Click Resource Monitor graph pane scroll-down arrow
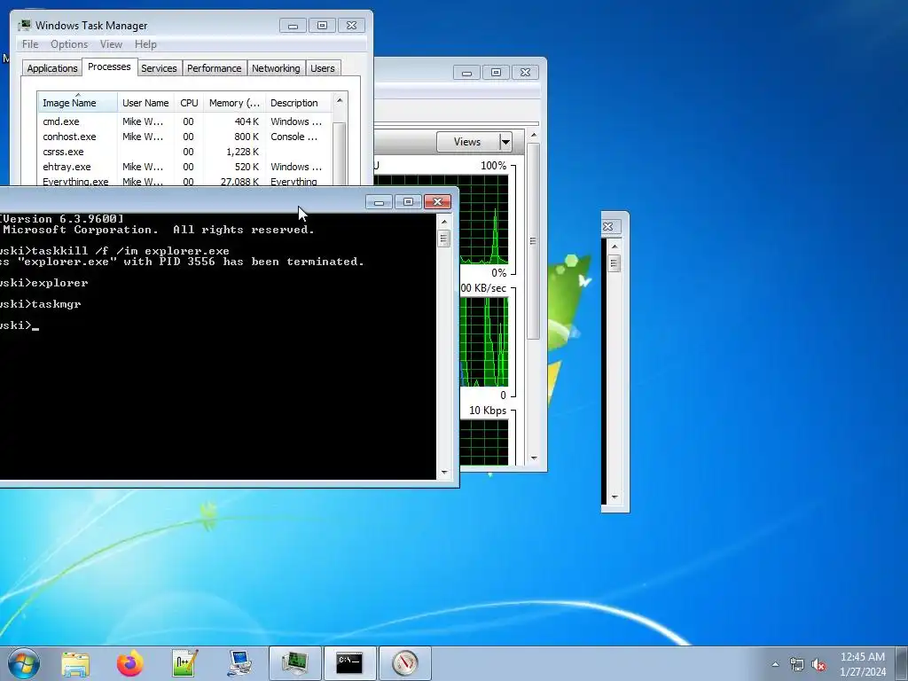This screenshot has width=908, height=681. [533, 458]
